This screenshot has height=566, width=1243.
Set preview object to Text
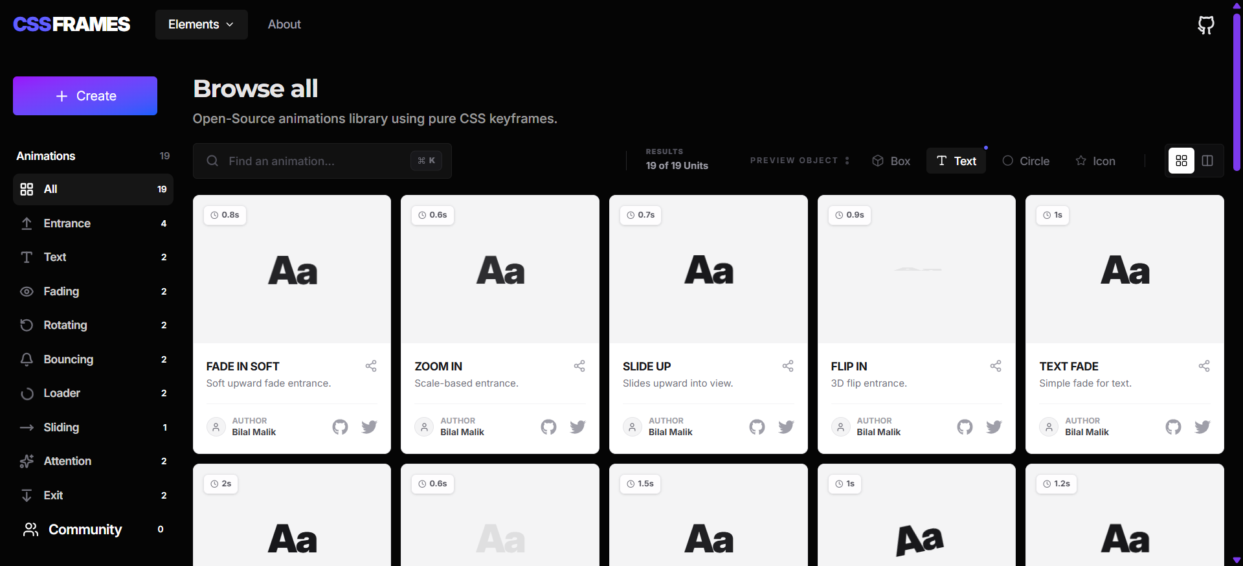tap(956, 161)
